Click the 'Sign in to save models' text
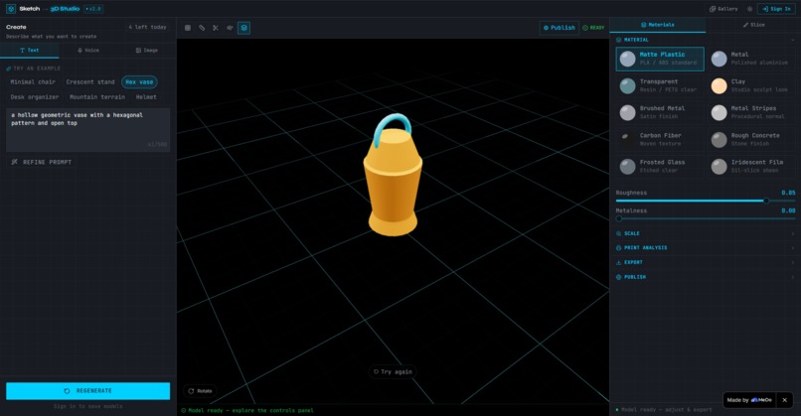Viewport: 801px width, 416px height. pos(87,406)
